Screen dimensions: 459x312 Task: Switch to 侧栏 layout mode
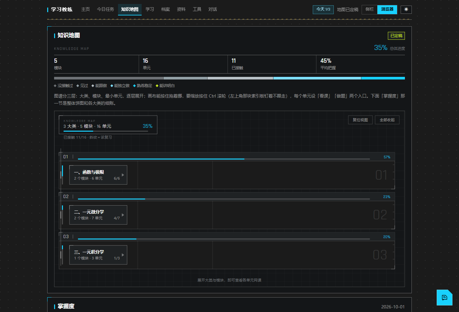tap(369, 10)
